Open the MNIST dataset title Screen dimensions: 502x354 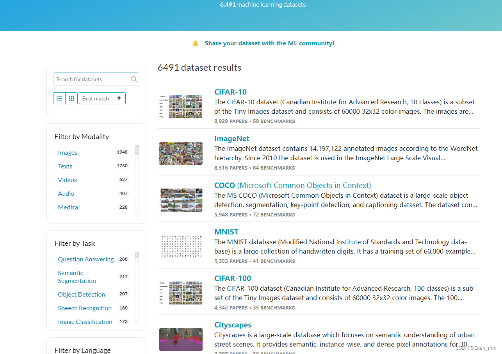[x=226, y=232]
